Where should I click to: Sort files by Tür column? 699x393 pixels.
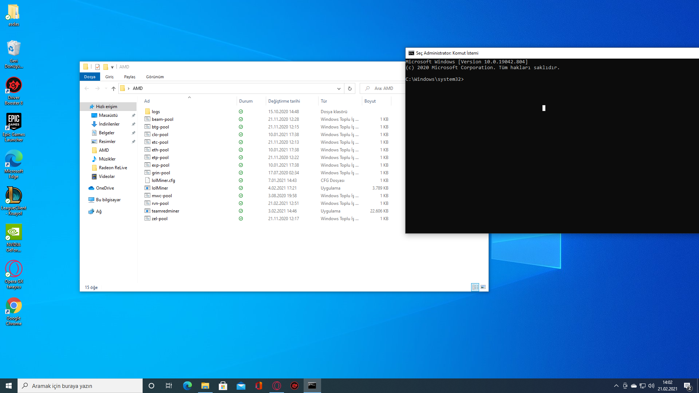340,101
